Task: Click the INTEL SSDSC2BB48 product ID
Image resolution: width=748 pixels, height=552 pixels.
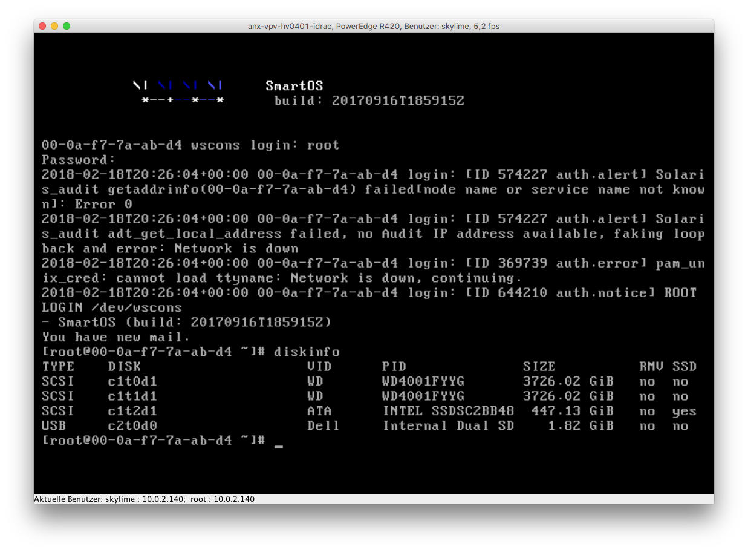Action: pos(448,411)
